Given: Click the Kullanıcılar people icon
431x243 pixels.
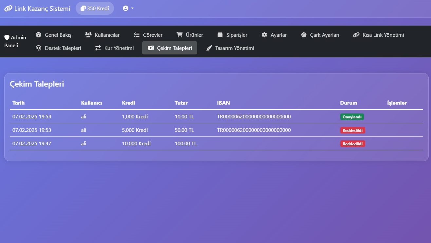Looking at the screenshot, I should [x=88, y=35].
